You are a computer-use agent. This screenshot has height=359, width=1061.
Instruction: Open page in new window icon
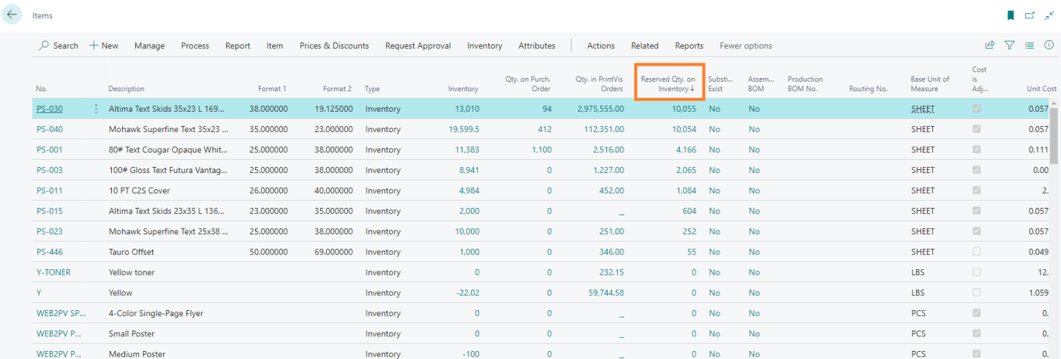click(1030, 15)
